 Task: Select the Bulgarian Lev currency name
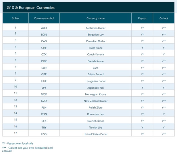pos(95,35)
